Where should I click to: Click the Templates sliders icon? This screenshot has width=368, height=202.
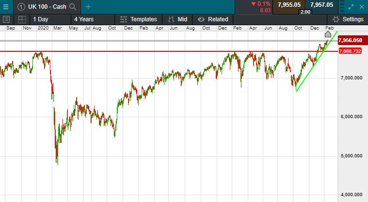(x=124, y=19)
